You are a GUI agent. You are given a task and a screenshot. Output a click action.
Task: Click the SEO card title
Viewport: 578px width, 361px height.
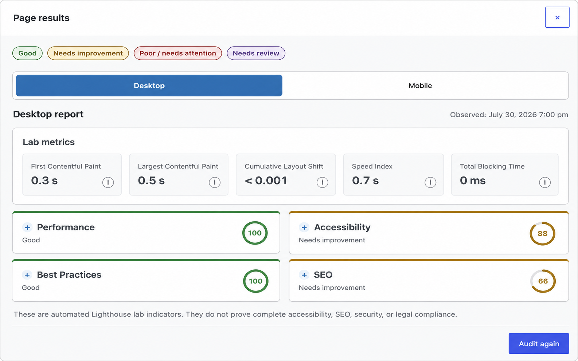pos(323,275)
